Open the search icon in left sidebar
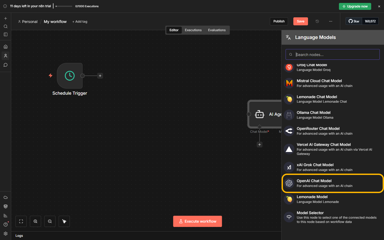Screen dimensions: 384x240 point(6,26)
